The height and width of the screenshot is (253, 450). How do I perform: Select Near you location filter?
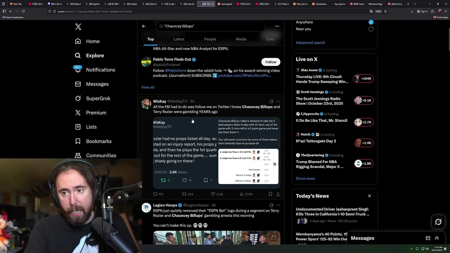tap(371, 29)
